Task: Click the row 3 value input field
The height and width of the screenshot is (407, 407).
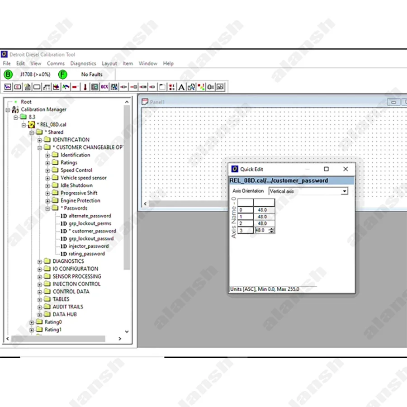Action: [x=261, y=230]
